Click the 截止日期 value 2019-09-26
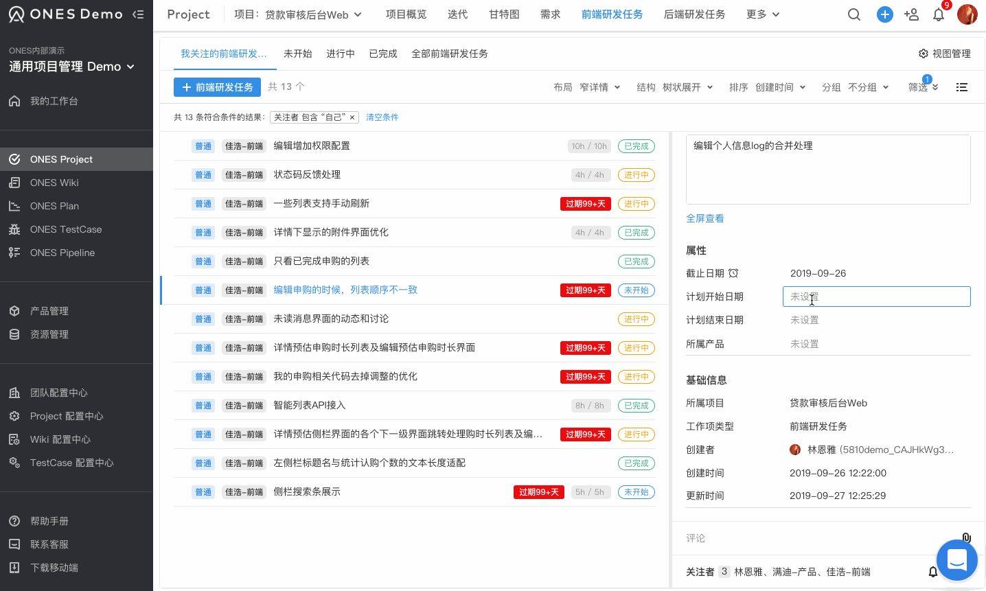The height and width of the screenshot is (591, 986). point(818,273)
